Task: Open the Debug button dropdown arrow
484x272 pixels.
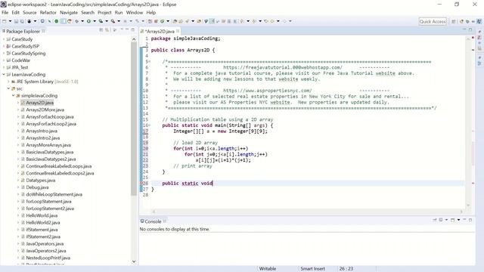Action: 82,21
